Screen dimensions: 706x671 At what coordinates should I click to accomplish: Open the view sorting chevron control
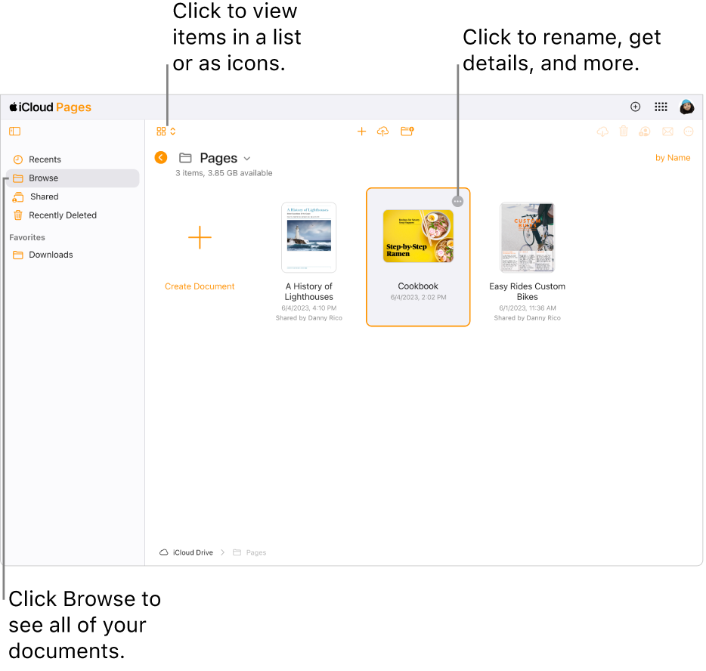tap(172, 131)
